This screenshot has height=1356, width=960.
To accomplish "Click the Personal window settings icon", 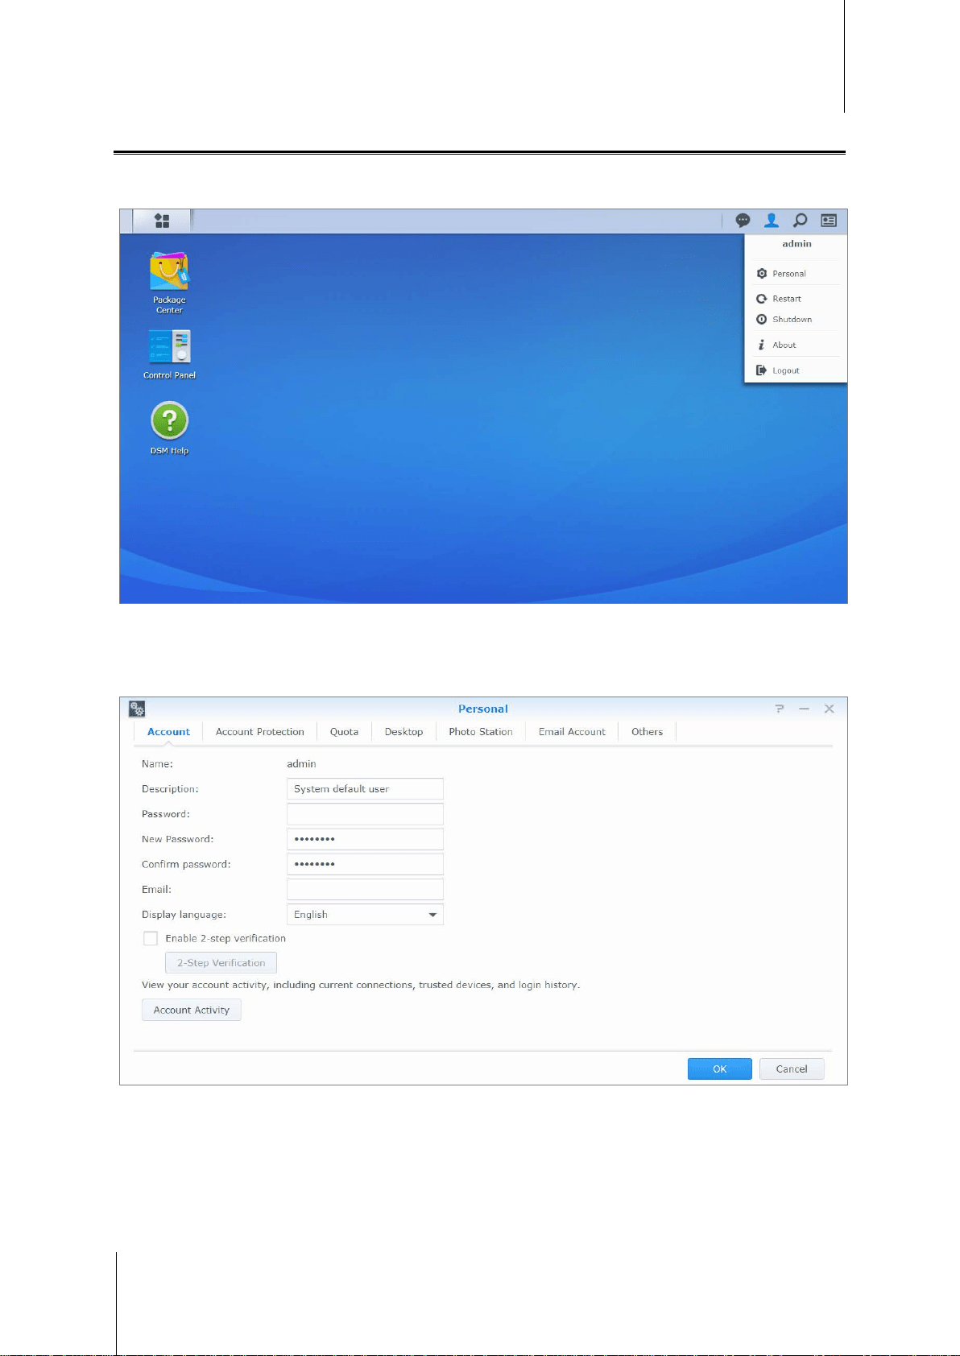I will click(138, 709).
